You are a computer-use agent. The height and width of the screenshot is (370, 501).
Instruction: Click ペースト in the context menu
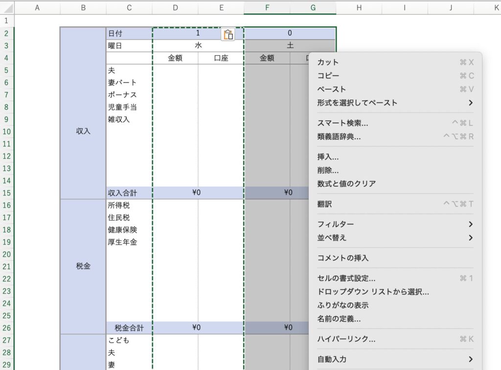click(x=332, y=89)
